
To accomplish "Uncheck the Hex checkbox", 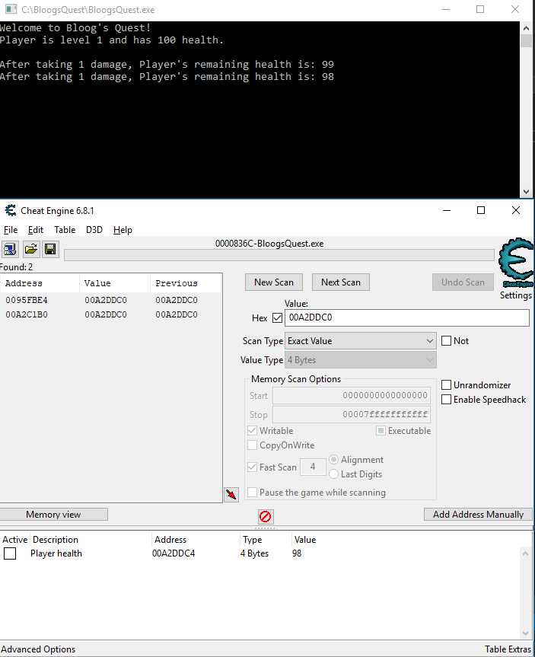I will point(277,318).
